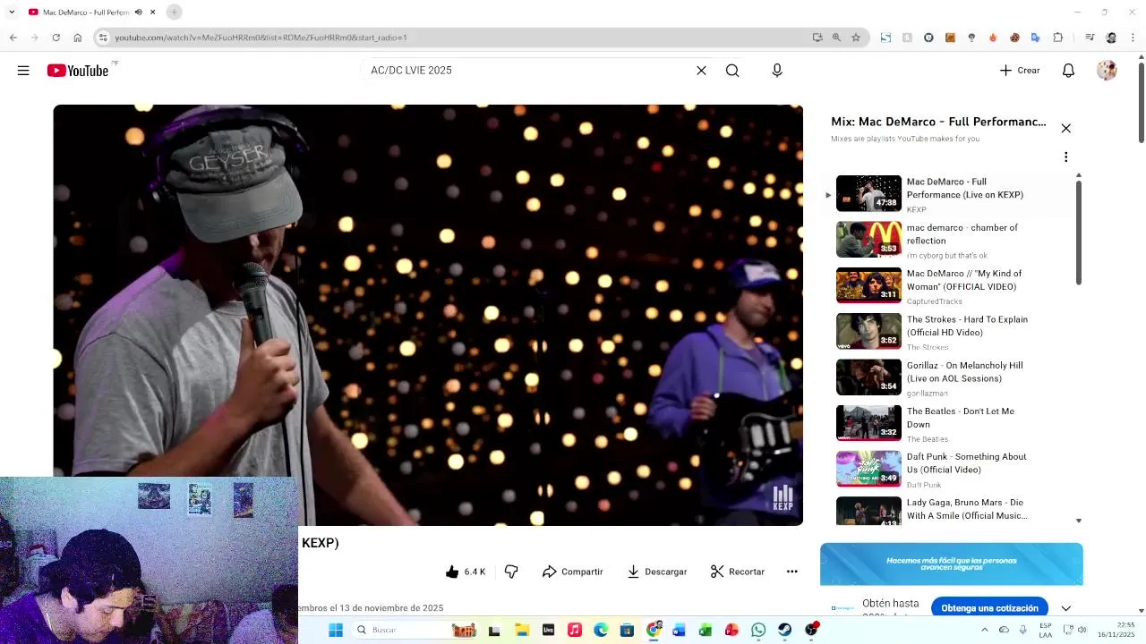Click the browser back arrow
Image resolution: width=1146 pixels, height=644 pixels.
pos(13,38)
